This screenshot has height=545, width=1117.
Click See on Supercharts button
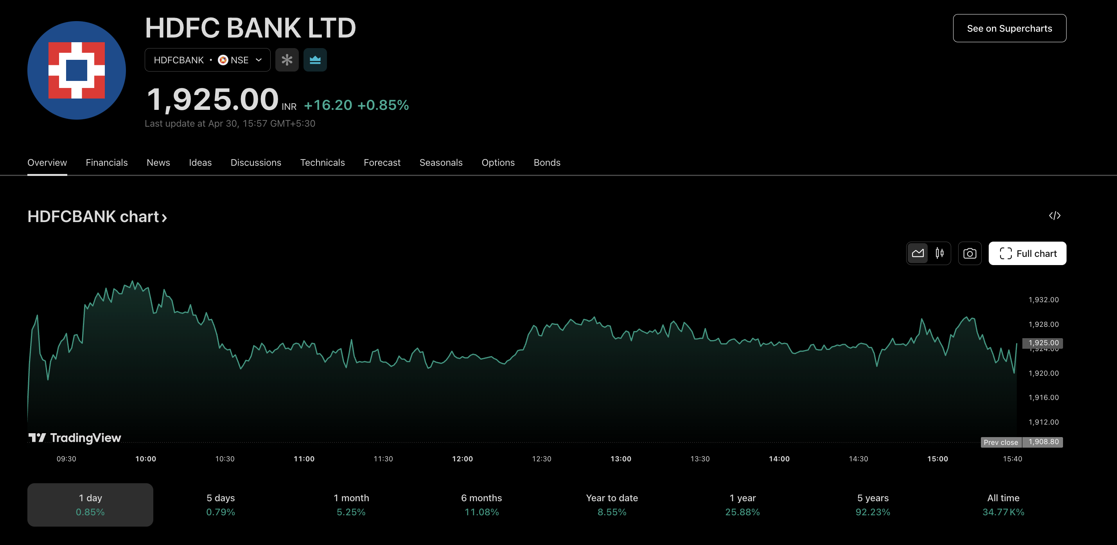pos(1009,28)
